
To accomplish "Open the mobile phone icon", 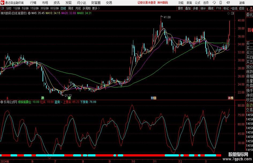I will 221,3.
